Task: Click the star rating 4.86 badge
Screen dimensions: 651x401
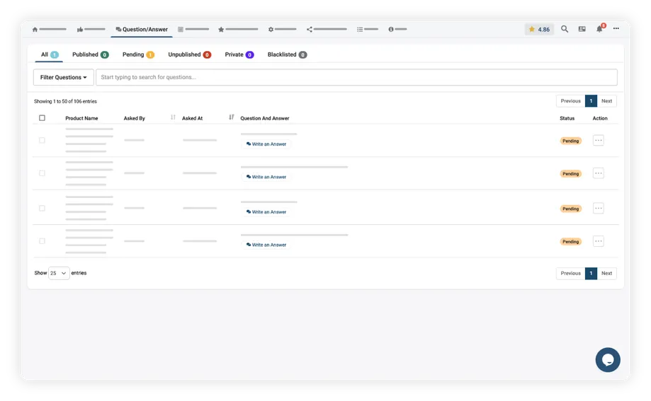Action: click(x=539, y=30)
